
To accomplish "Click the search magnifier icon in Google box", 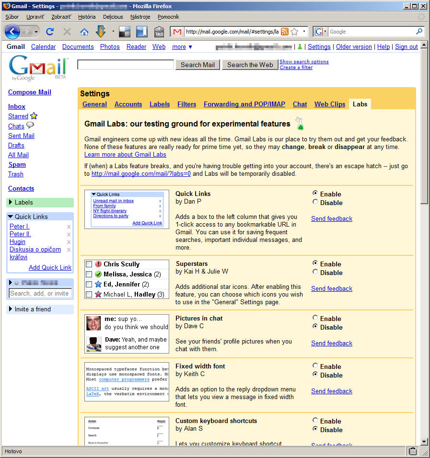I will [419, 31].
